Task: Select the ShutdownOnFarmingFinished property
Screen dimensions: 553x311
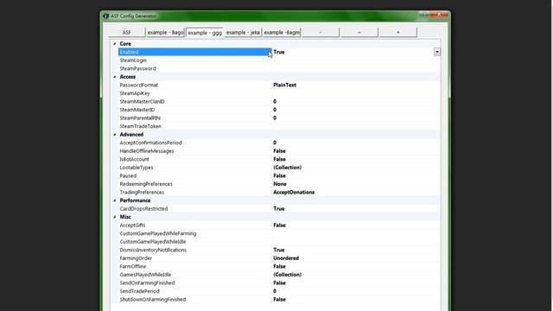Action: click(x=153, y=300)
